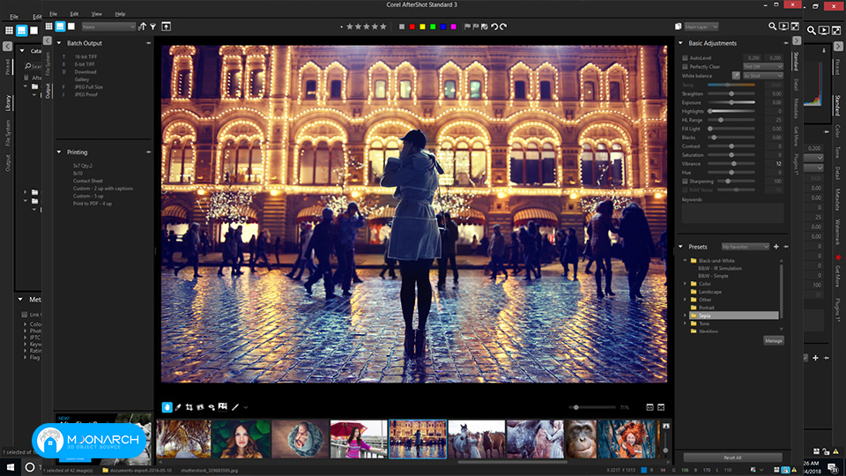
Task: Pin the Batch Output panel
Action: (148, 43)
